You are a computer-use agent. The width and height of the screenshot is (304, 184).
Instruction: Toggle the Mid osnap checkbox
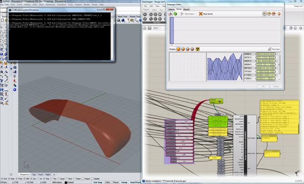pos(24,179)
